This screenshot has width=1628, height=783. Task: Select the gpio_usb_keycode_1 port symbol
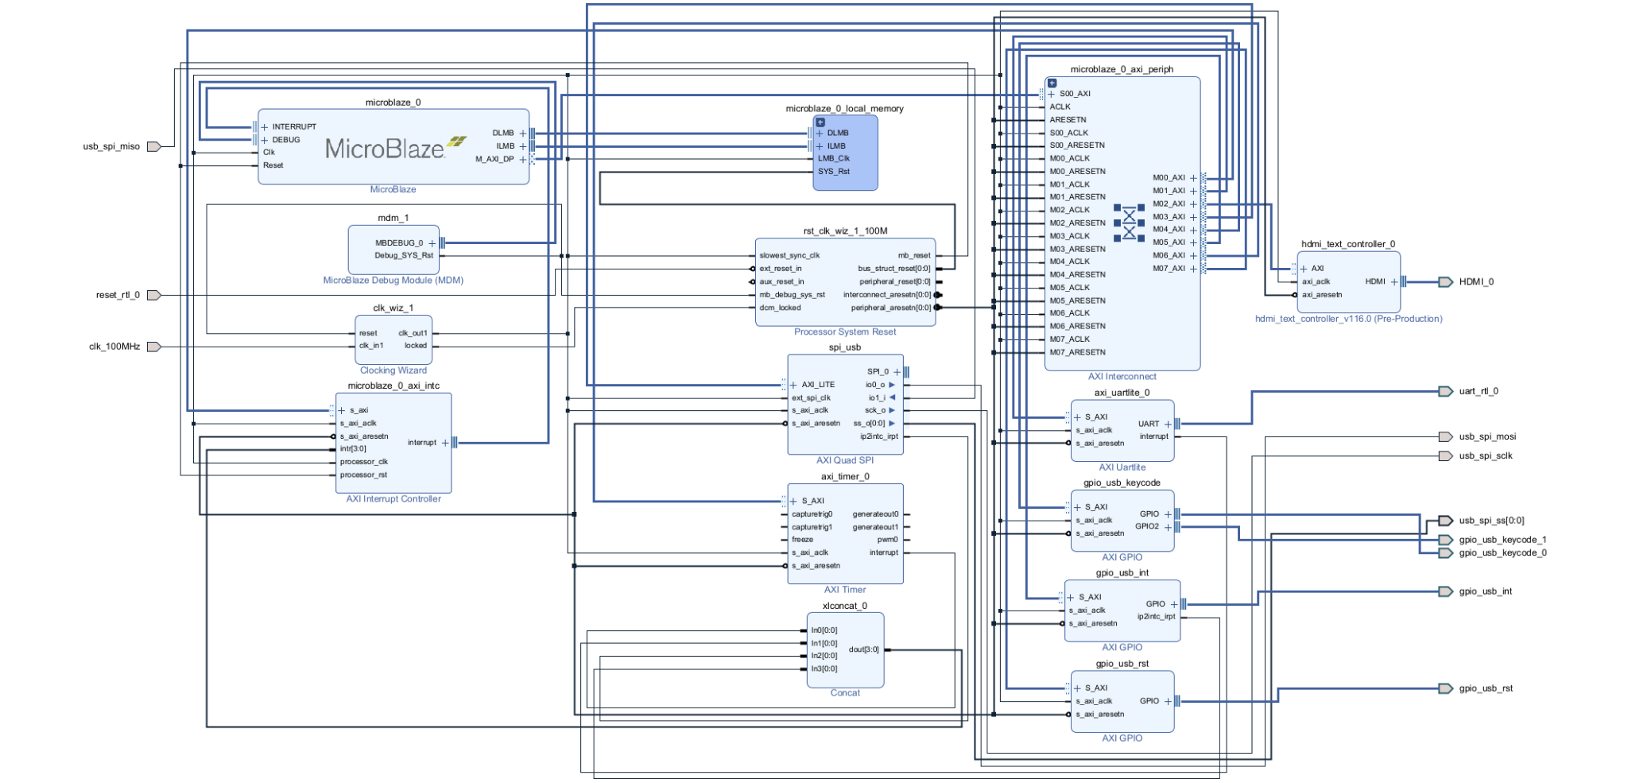pos(1446,540)
